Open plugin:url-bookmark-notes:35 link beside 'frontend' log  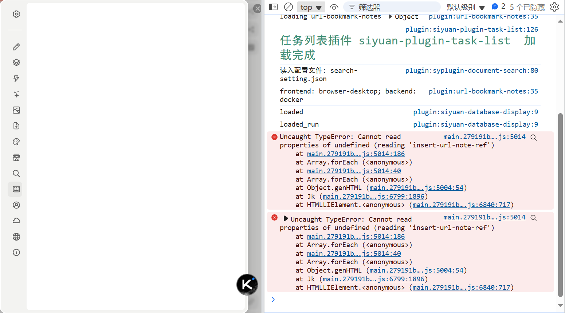point(483,91)
